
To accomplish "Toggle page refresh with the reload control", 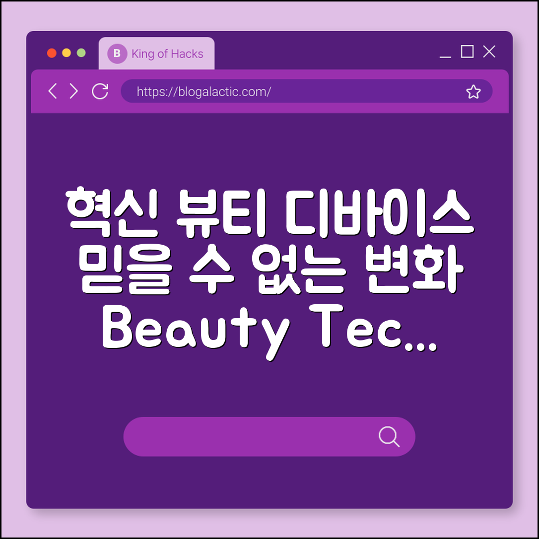I will (100, 91).
